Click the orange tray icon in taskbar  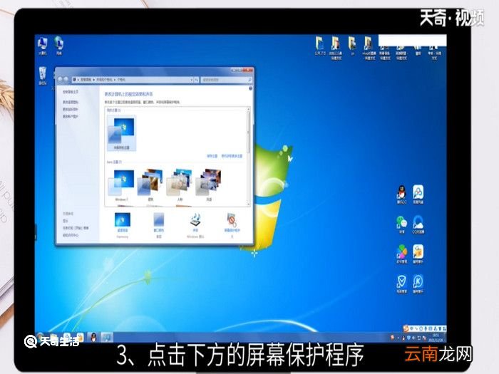393,337
